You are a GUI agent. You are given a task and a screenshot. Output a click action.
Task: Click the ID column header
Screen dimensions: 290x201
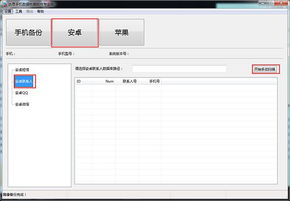pos(84,81)
